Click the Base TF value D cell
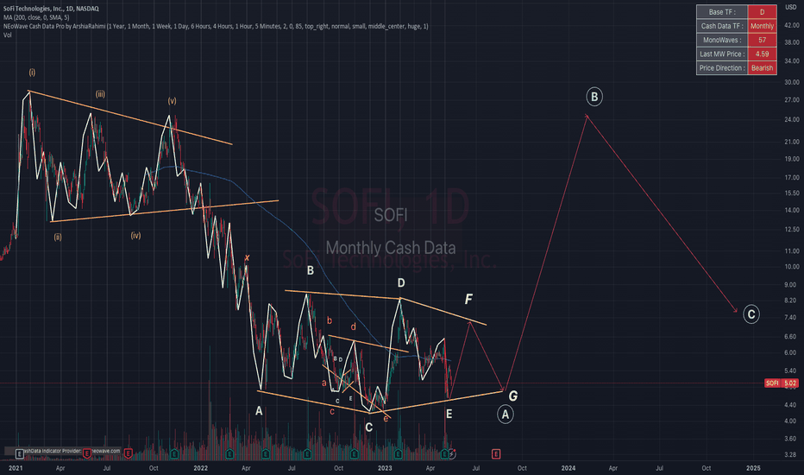 point(762,12)
